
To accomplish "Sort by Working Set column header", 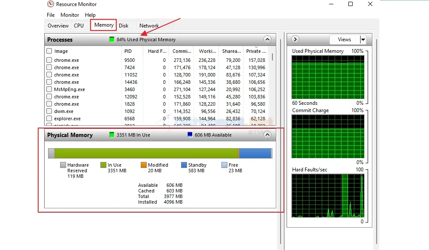I will click(x=207, y=51).
